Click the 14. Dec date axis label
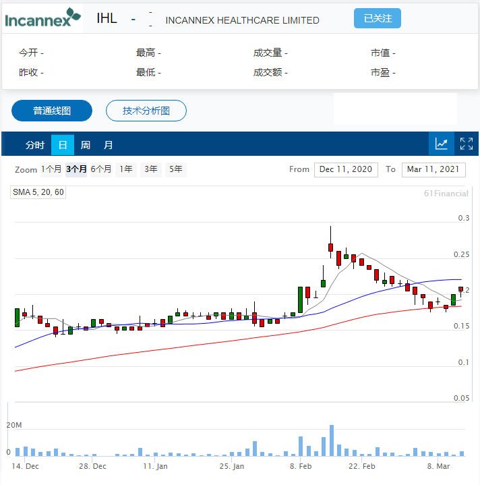Image resolution: width=480 pixels, height=485 pixels. tap(25, 466)
